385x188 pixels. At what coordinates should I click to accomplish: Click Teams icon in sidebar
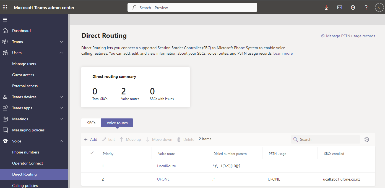[x=5, y=42]
